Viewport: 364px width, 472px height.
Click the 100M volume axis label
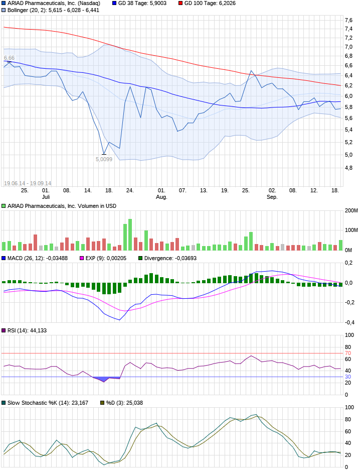pyautogui.click(x=351, y=230)
